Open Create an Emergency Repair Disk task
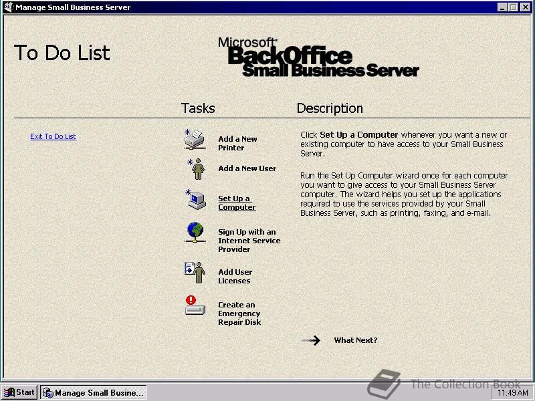This screenshot has height=401, width=535. tap(239, 313)
